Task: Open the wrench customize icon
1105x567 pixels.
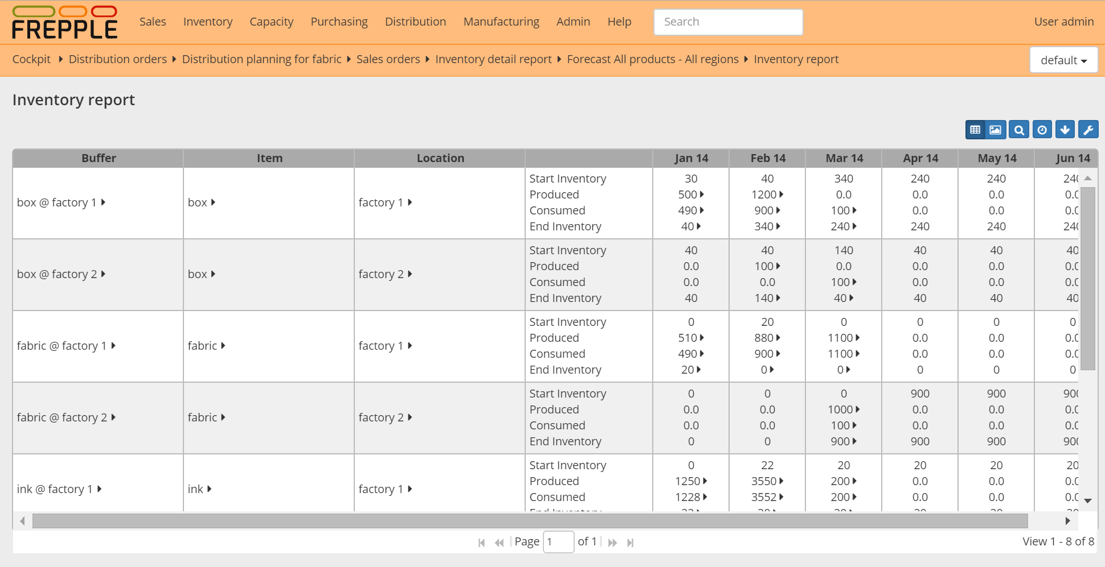Action: pyautogui.click(x=1088, y=130)
